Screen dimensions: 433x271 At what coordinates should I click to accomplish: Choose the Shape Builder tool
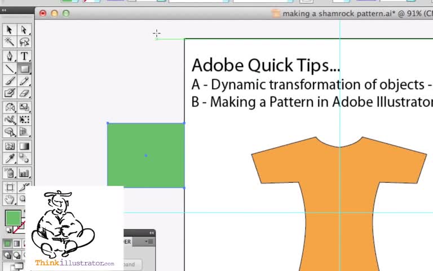[10, 132]
